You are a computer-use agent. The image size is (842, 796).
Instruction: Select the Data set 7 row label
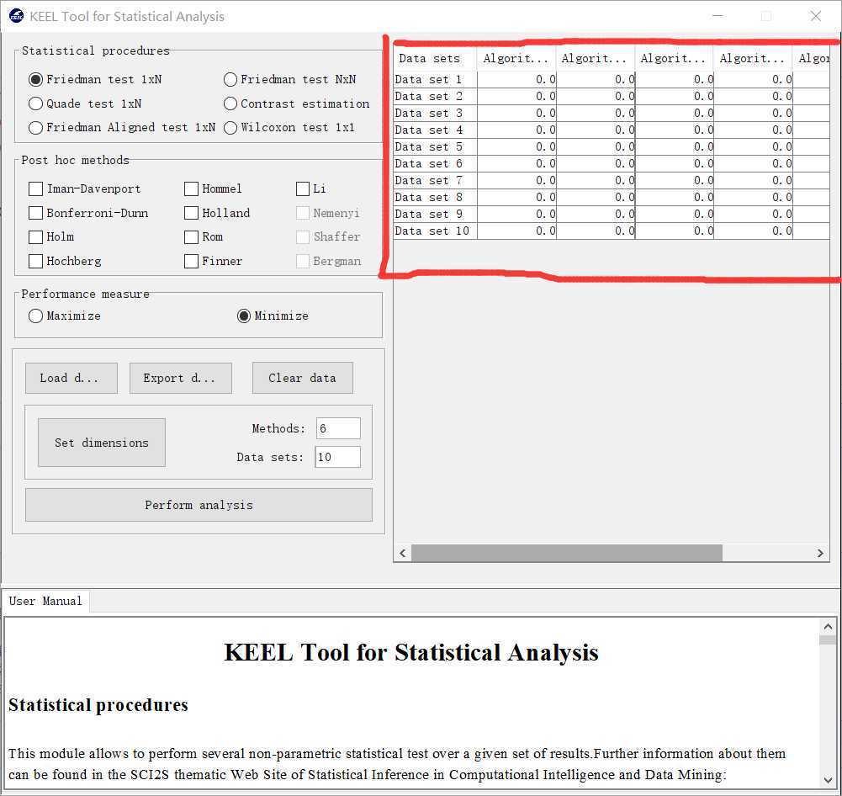(435, 180)
